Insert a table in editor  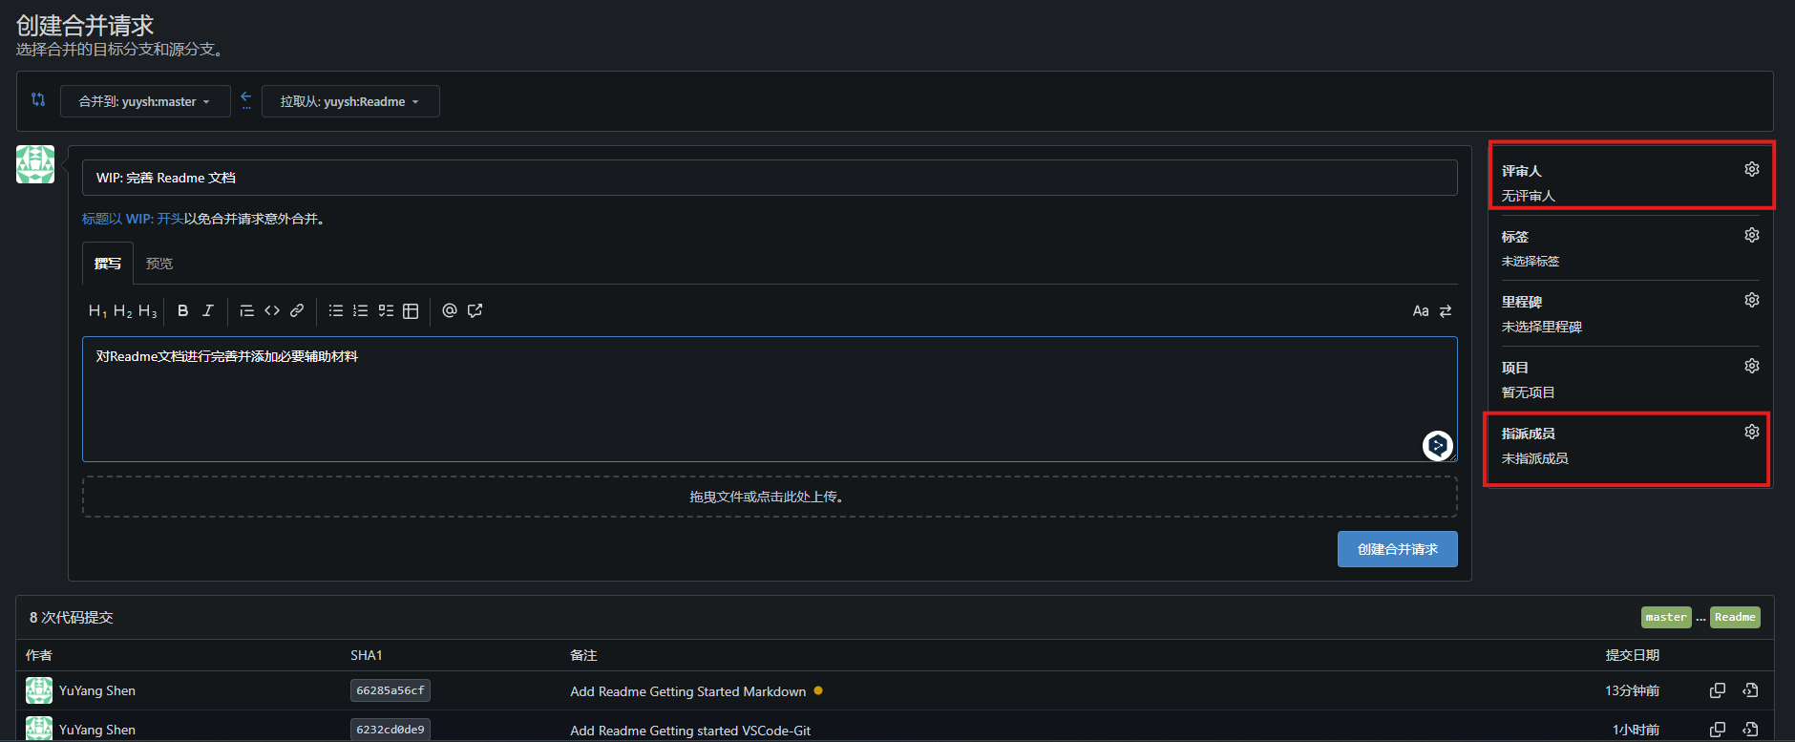[x=411, y=310]
